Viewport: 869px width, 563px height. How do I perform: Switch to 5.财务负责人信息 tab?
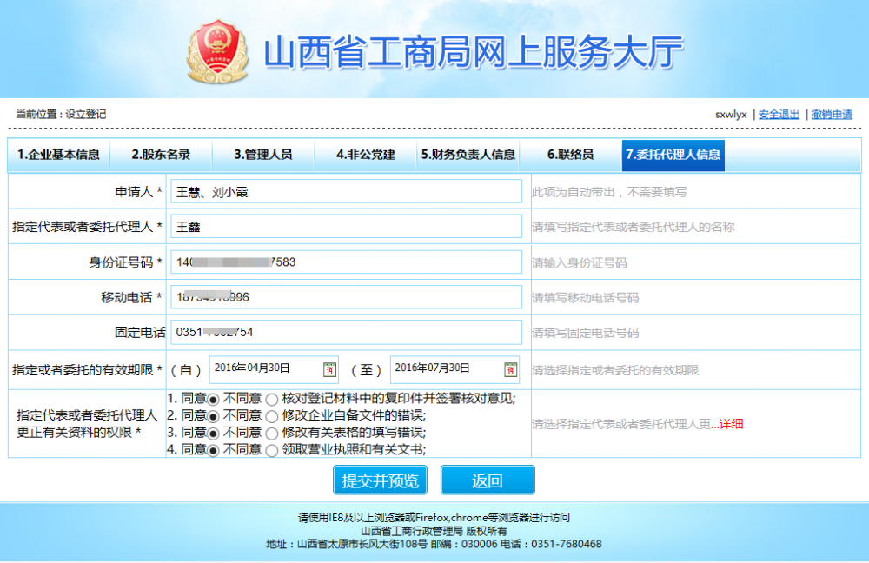coord(468,156)
